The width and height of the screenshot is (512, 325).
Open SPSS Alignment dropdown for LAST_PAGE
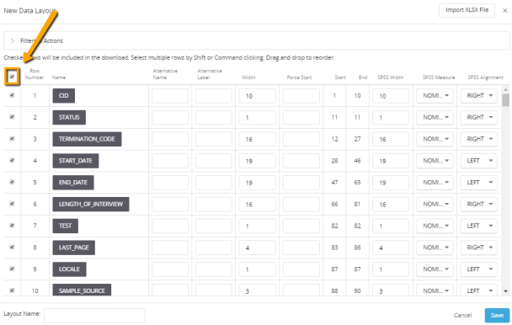(479, 248)
